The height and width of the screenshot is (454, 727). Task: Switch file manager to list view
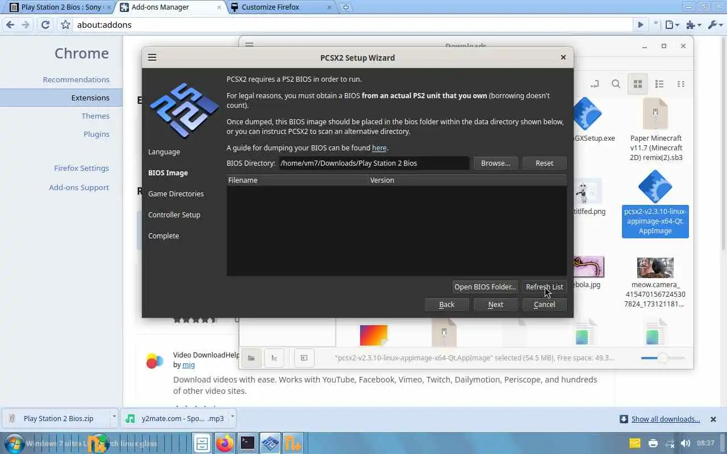[x=659, y=84]
